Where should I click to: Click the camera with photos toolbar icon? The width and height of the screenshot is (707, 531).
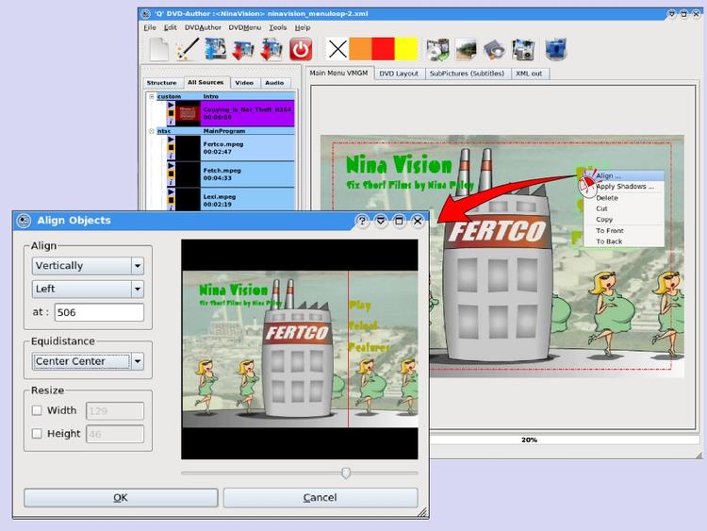(x=523, y=49)
